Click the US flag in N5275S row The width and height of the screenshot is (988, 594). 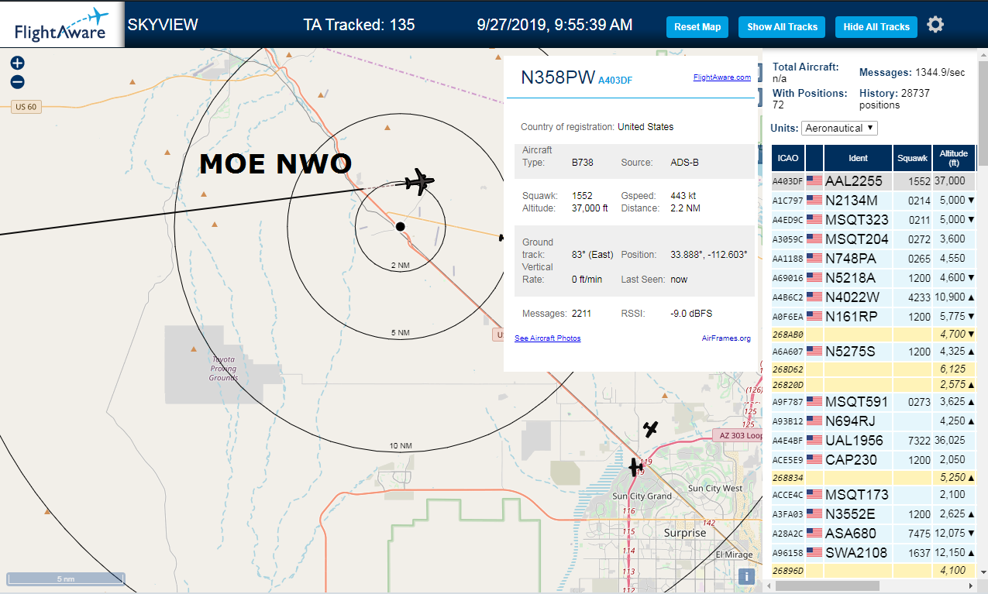coord(814,352)
